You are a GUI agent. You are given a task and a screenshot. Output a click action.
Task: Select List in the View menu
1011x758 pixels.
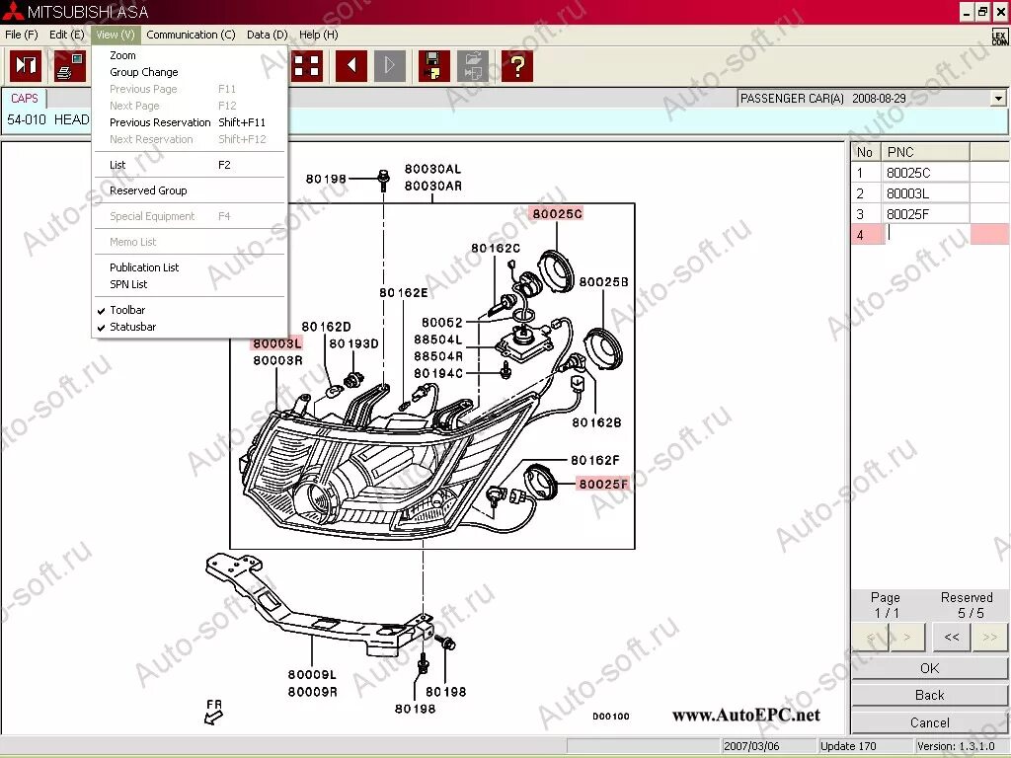click(190, 165)
